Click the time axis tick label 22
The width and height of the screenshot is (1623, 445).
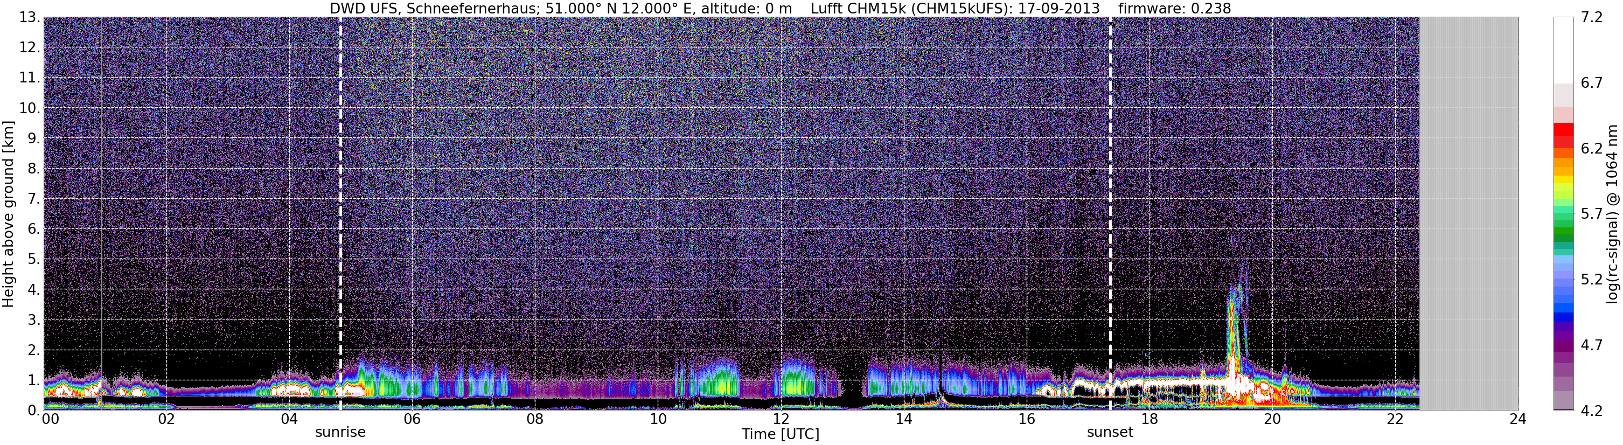click(1395, 420)
